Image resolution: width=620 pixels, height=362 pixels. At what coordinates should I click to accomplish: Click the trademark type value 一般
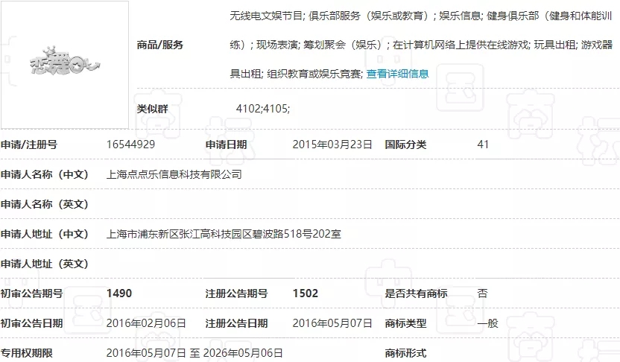487,323
